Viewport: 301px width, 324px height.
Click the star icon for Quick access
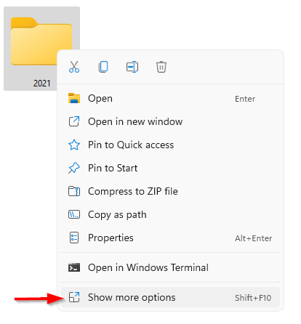click(x=74, y=145)
